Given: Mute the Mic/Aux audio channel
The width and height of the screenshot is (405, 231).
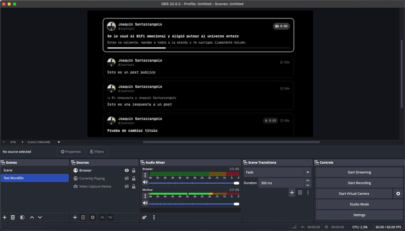Looking at the screenshot, I should pos(145,203).
